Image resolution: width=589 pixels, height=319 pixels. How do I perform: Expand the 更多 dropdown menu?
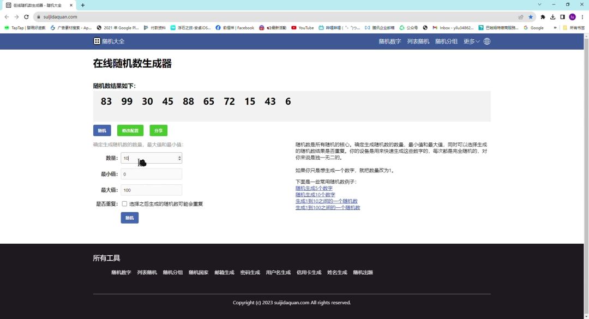tap(471, 41)
